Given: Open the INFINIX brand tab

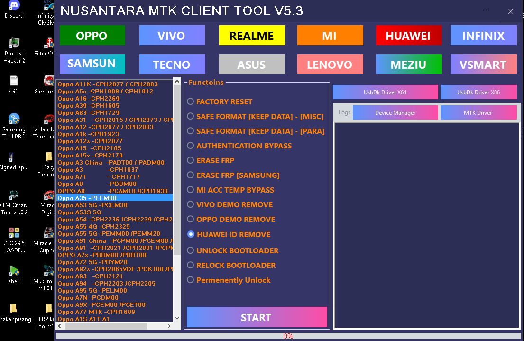Looking at the screenshot, I should [x=484, y=35].
